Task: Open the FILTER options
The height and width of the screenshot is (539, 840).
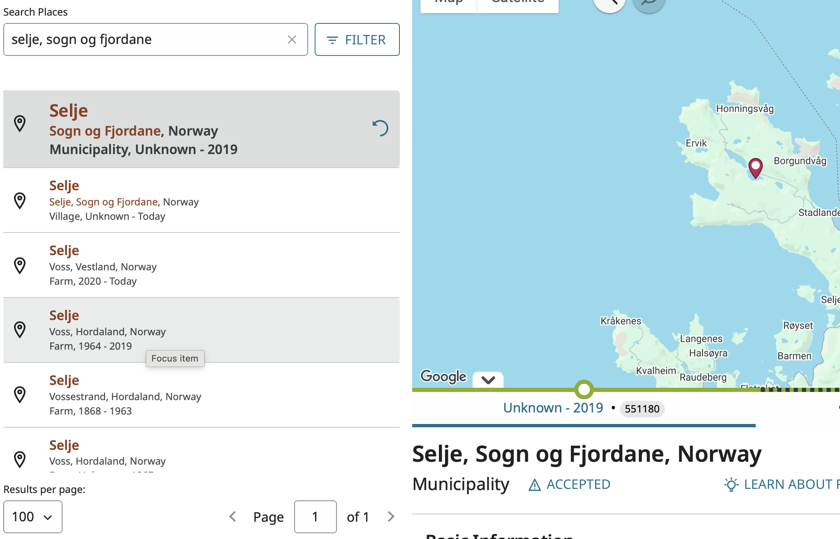Action: point(357,39)
